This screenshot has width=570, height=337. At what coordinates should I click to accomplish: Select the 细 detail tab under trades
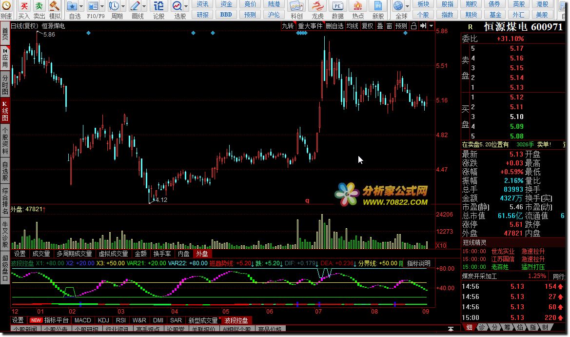click(x=469, y=327)
